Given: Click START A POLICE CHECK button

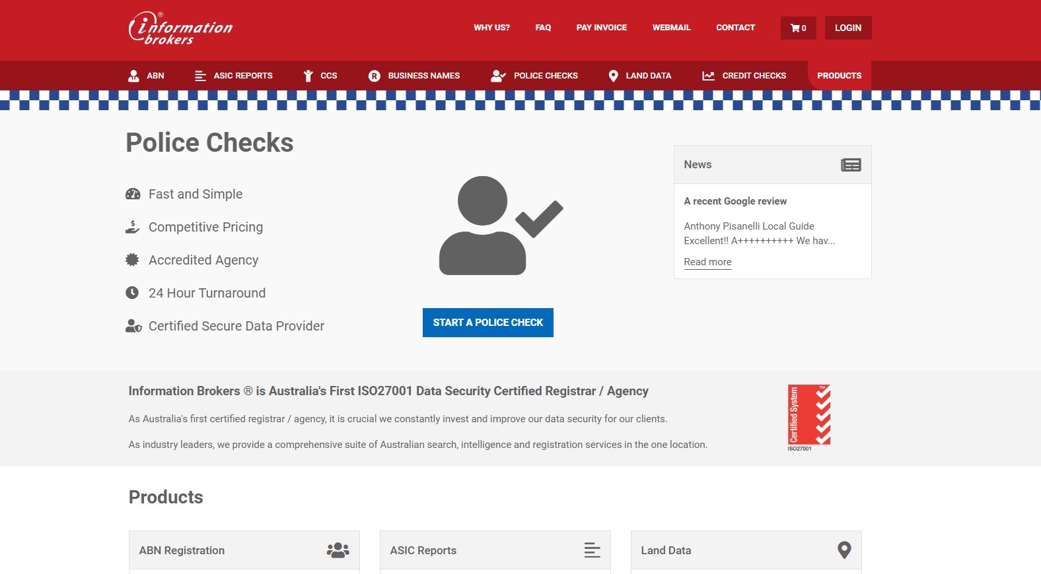Looking at the screenshot, I should (488, 323).
